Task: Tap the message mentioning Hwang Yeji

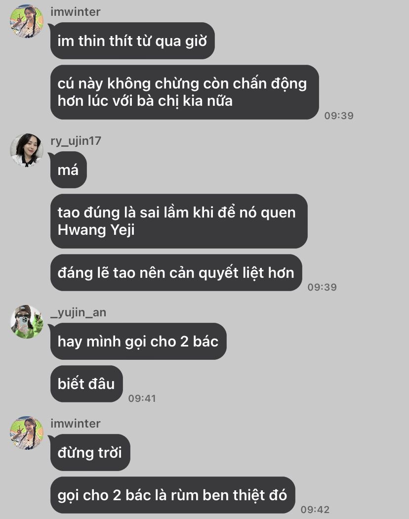Action: (x=179, y=221)
